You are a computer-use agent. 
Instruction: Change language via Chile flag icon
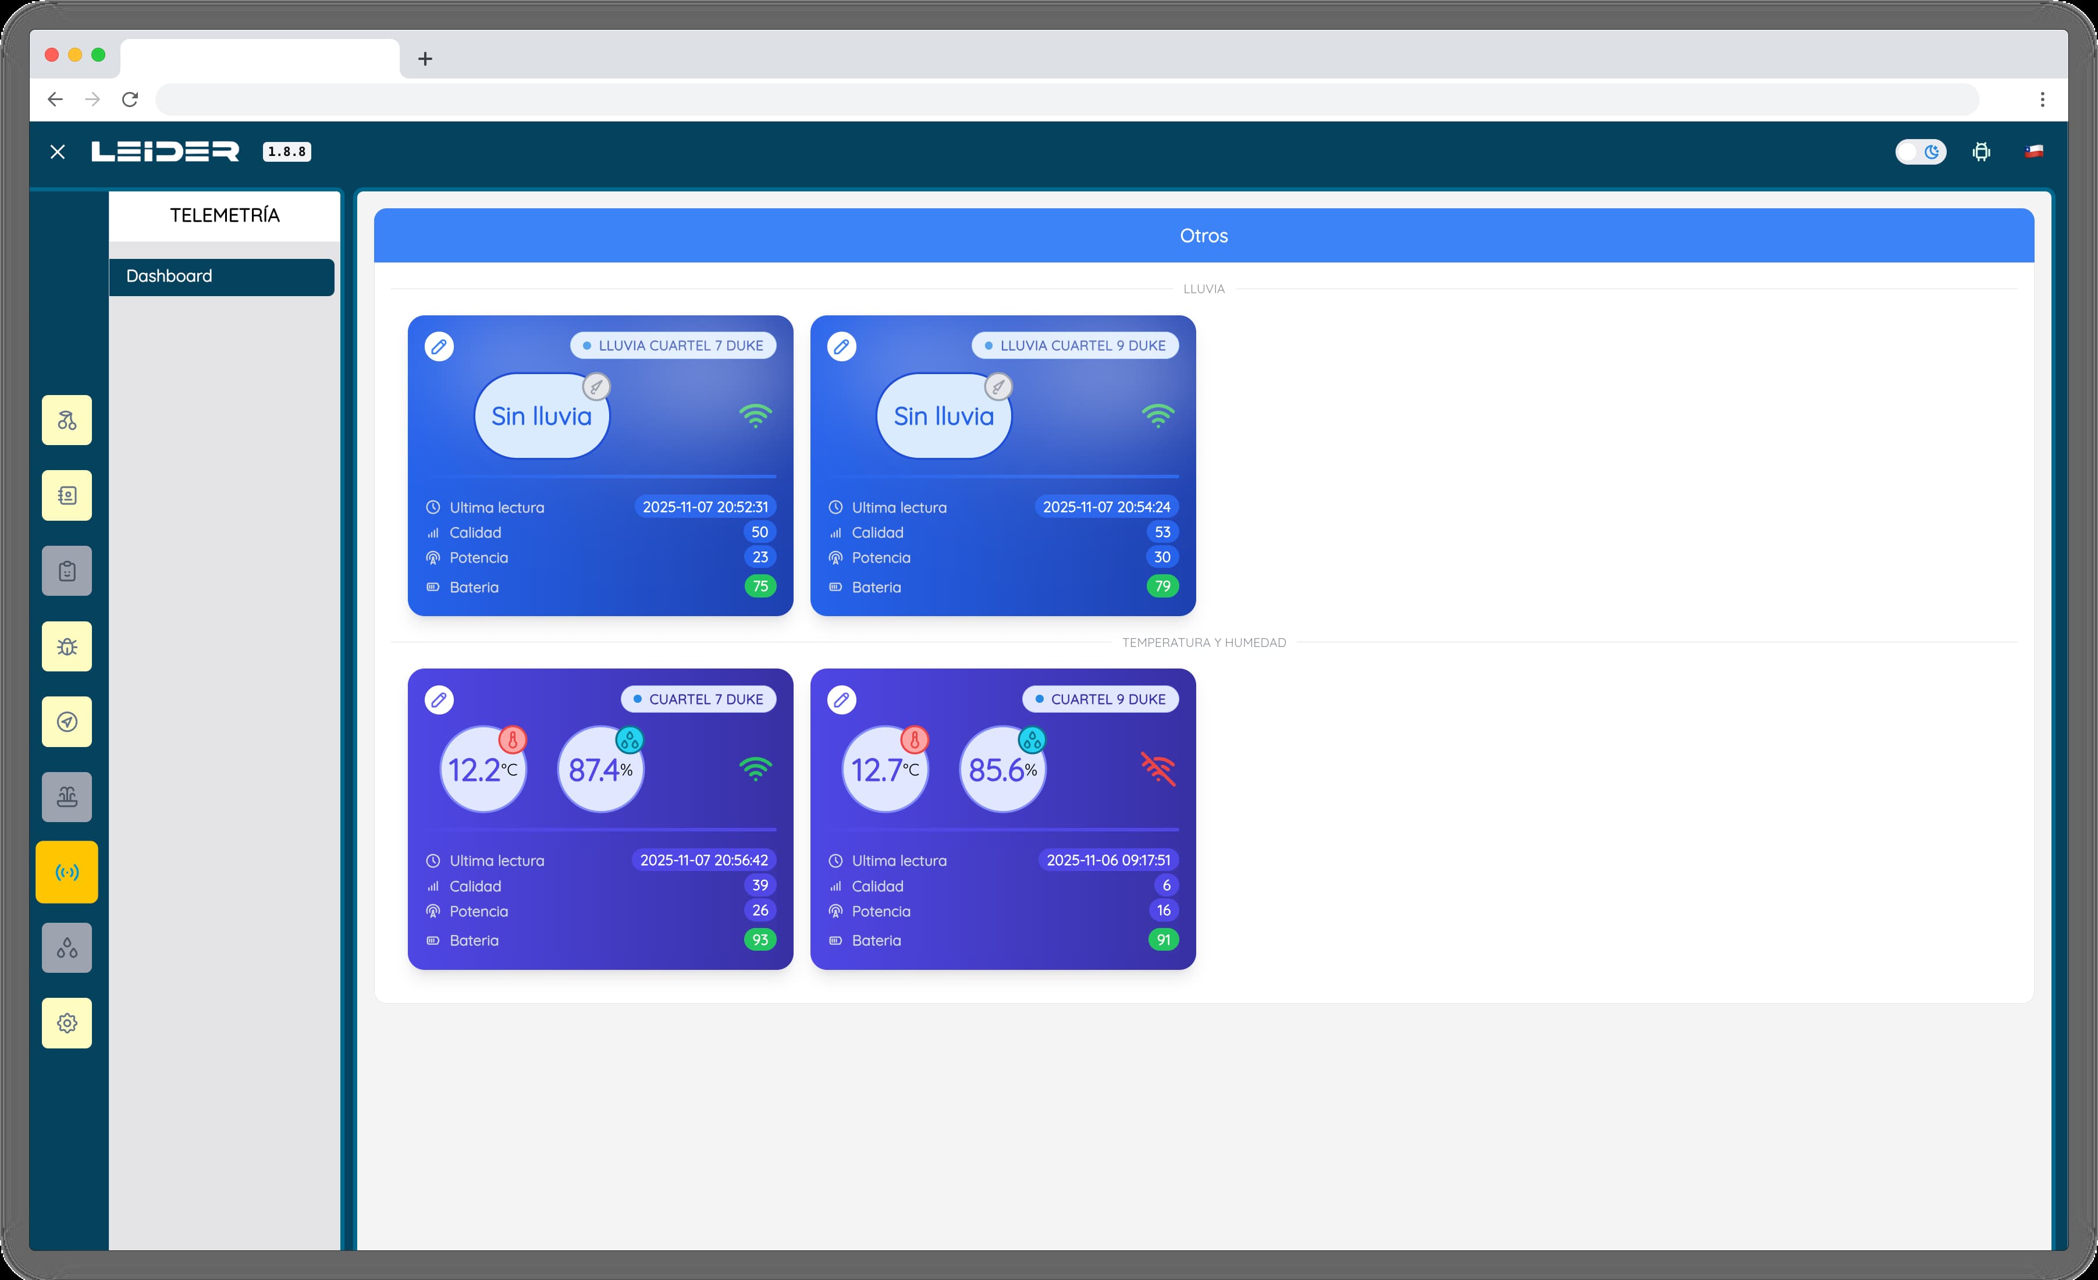pos(2034,152)
